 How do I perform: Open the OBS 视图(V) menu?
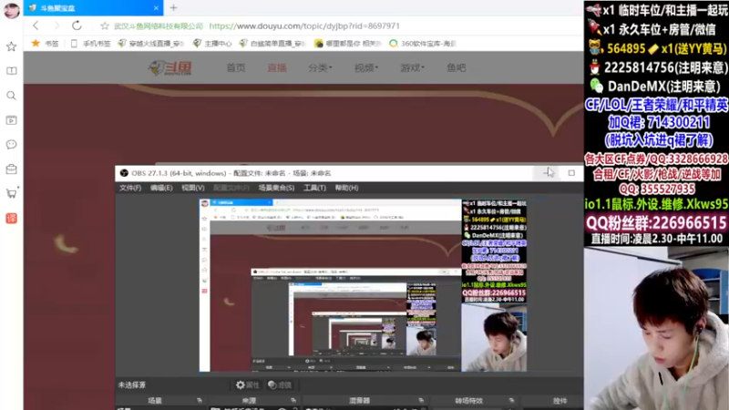click(193, 188)
